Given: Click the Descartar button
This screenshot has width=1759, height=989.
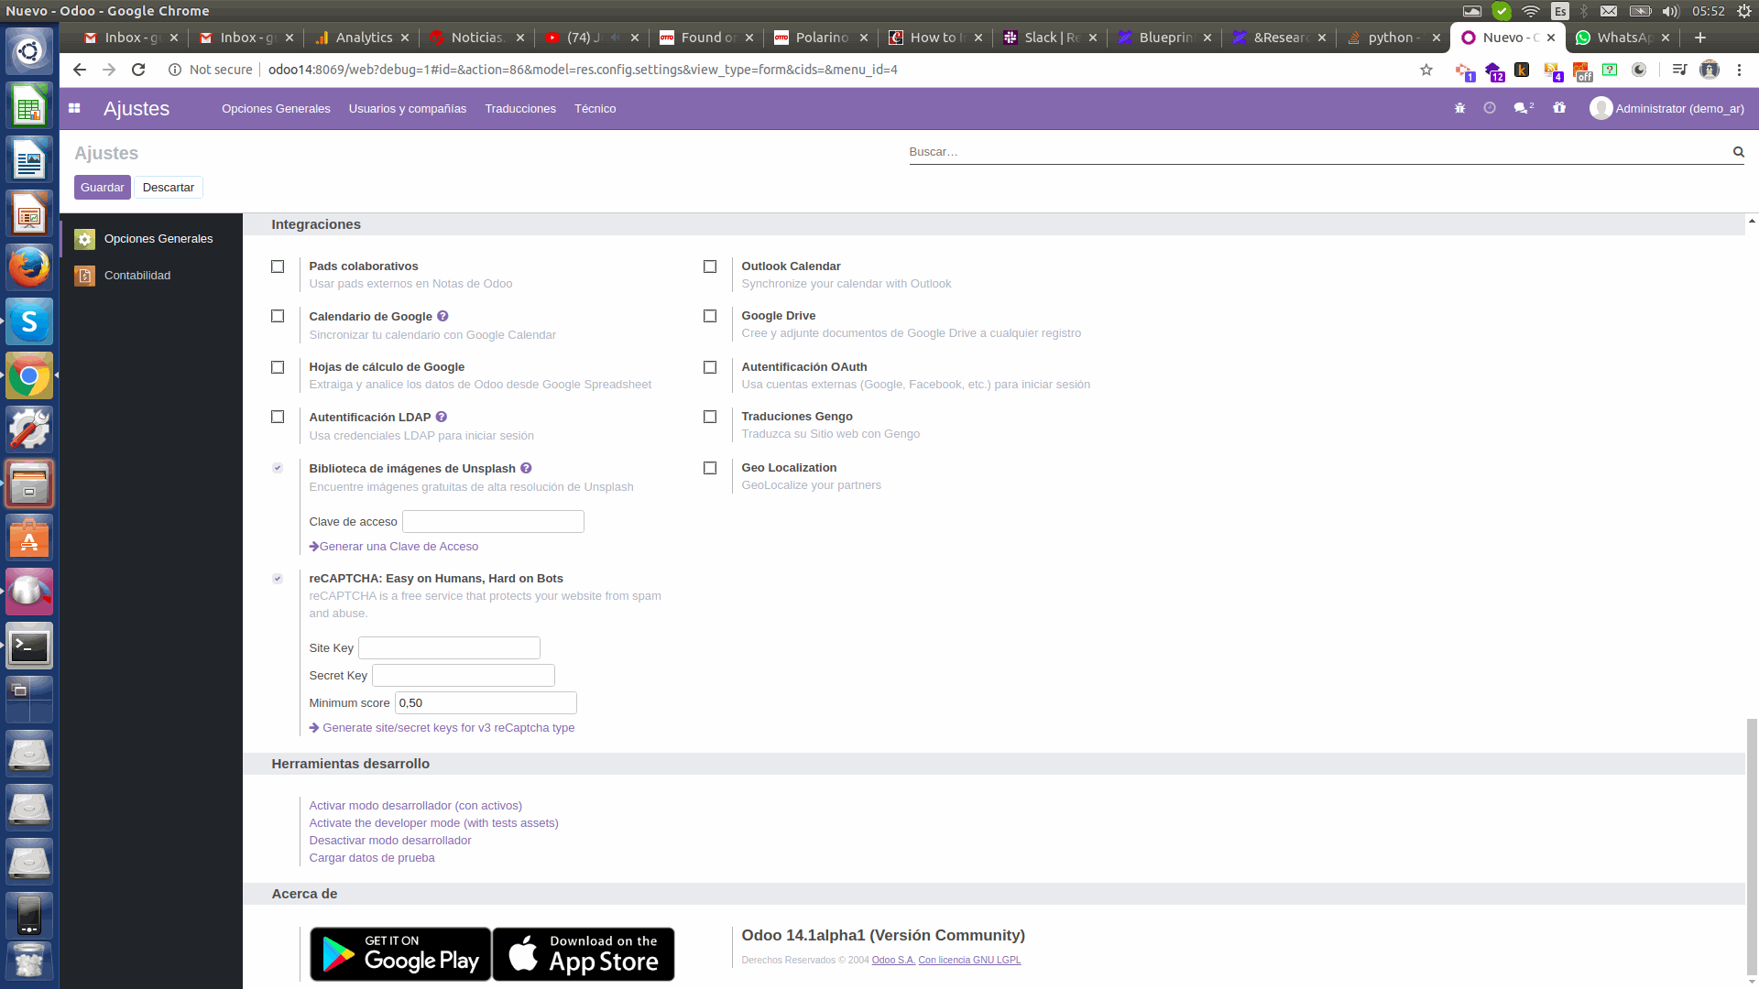Looking at the screenshot, I should [169, 187].
